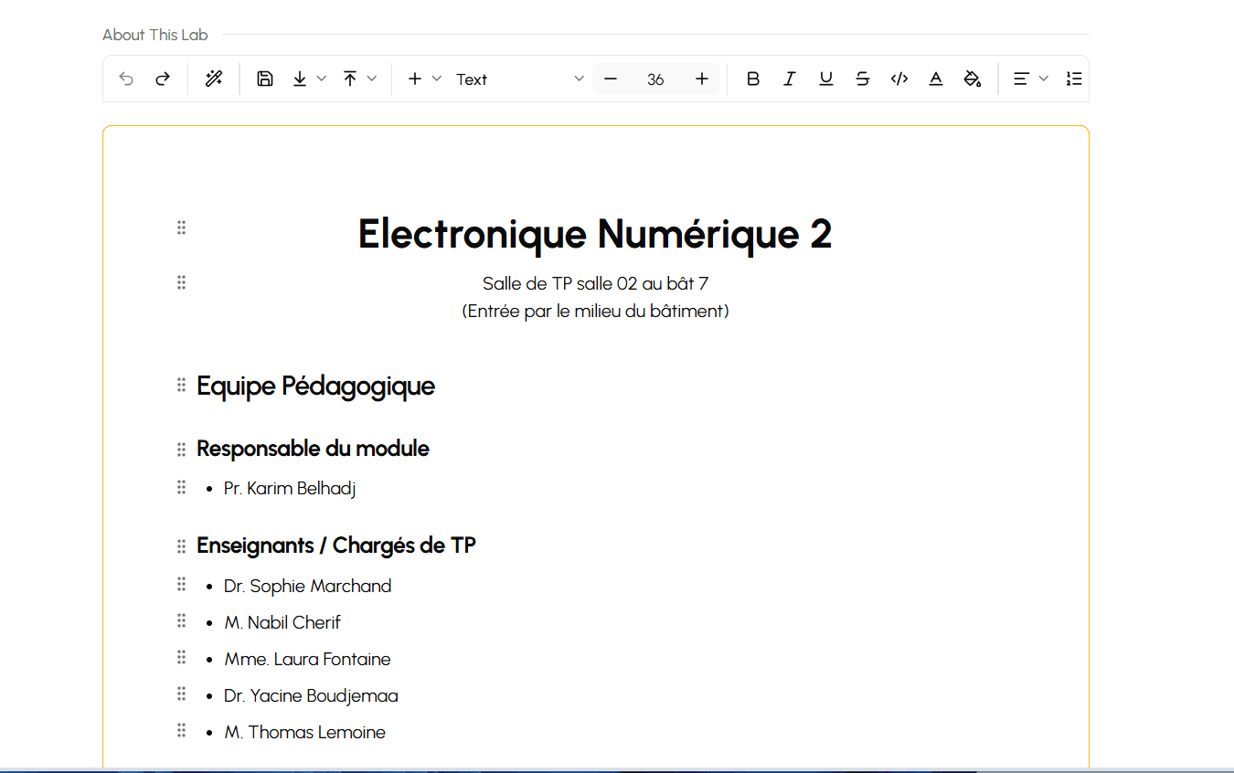Expand the import arrow dropdown chevron
Image resolution: width=1234 pixels, height=773 pixels.
point(322,79)
